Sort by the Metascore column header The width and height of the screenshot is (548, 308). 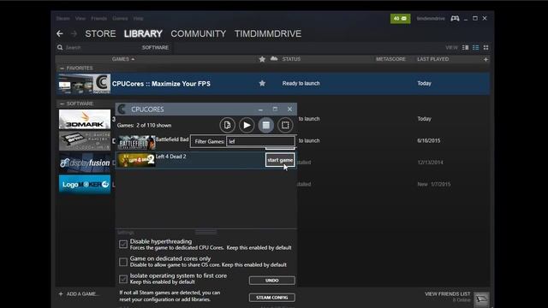tap(390, 59)
